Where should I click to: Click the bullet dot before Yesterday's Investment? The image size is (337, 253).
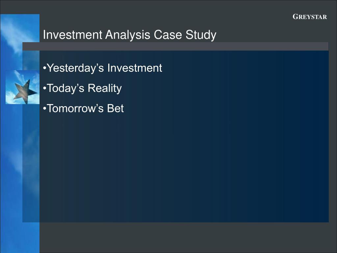[x=44, y=68]
